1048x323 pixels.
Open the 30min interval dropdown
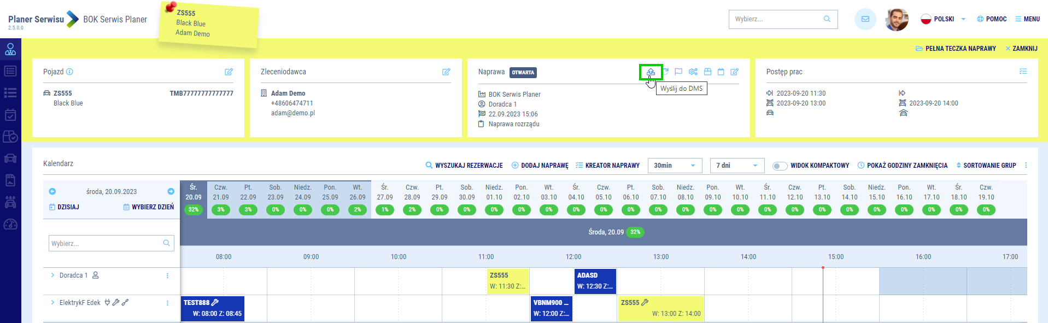tap(675, 166)
